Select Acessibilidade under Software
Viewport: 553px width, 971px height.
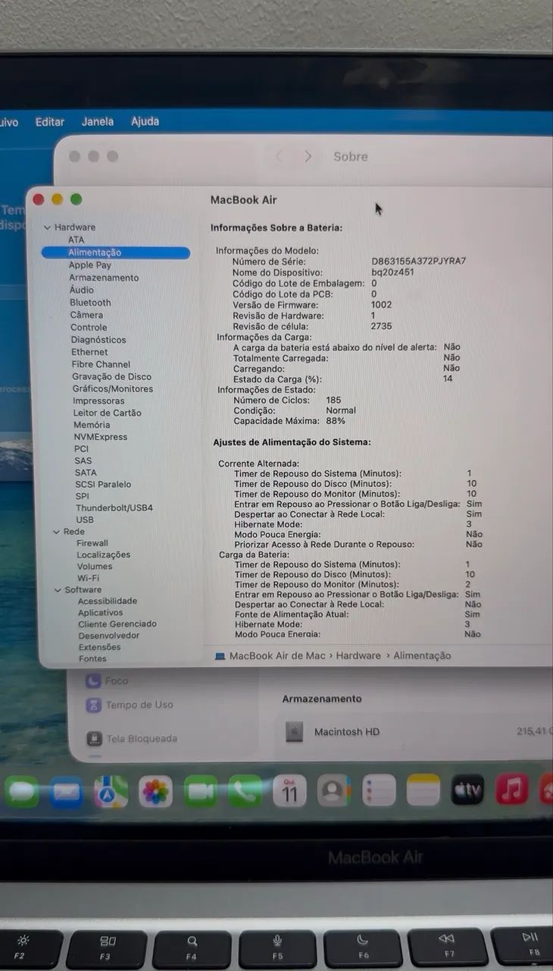point(108,601)
